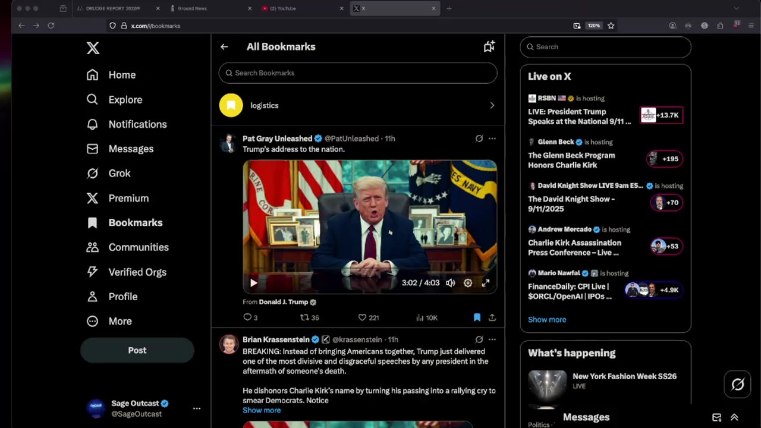This screenshot has width=761, height=428.
Task: Click the floating Grok button
Action: pos(738,385)
